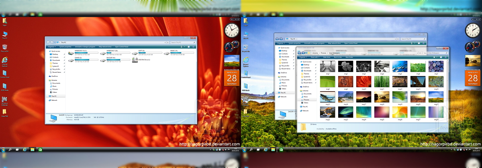Select the WINDOWS 10 (C:) drive icon
The image size is (482, 168).
(x=71, y=52)
